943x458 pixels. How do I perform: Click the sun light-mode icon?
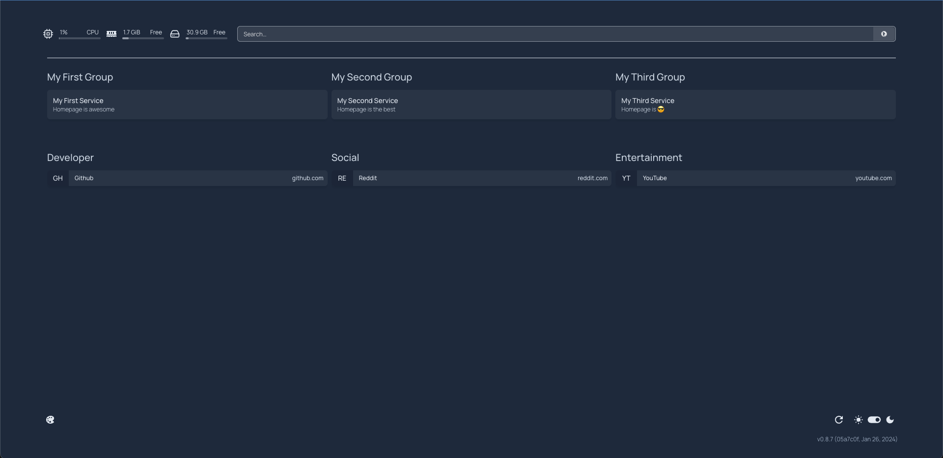(x=859, y=420)
